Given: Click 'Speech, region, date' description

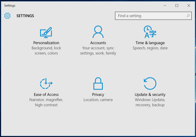Looking at the screenshot, I should pos(150,48).
